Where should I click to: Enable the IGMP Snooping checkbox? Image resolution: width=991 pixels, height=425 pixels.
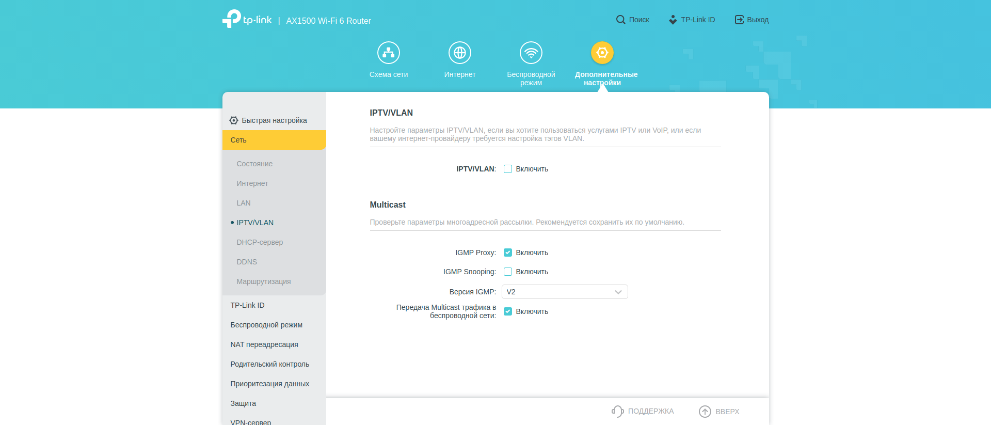coord(508,272)
